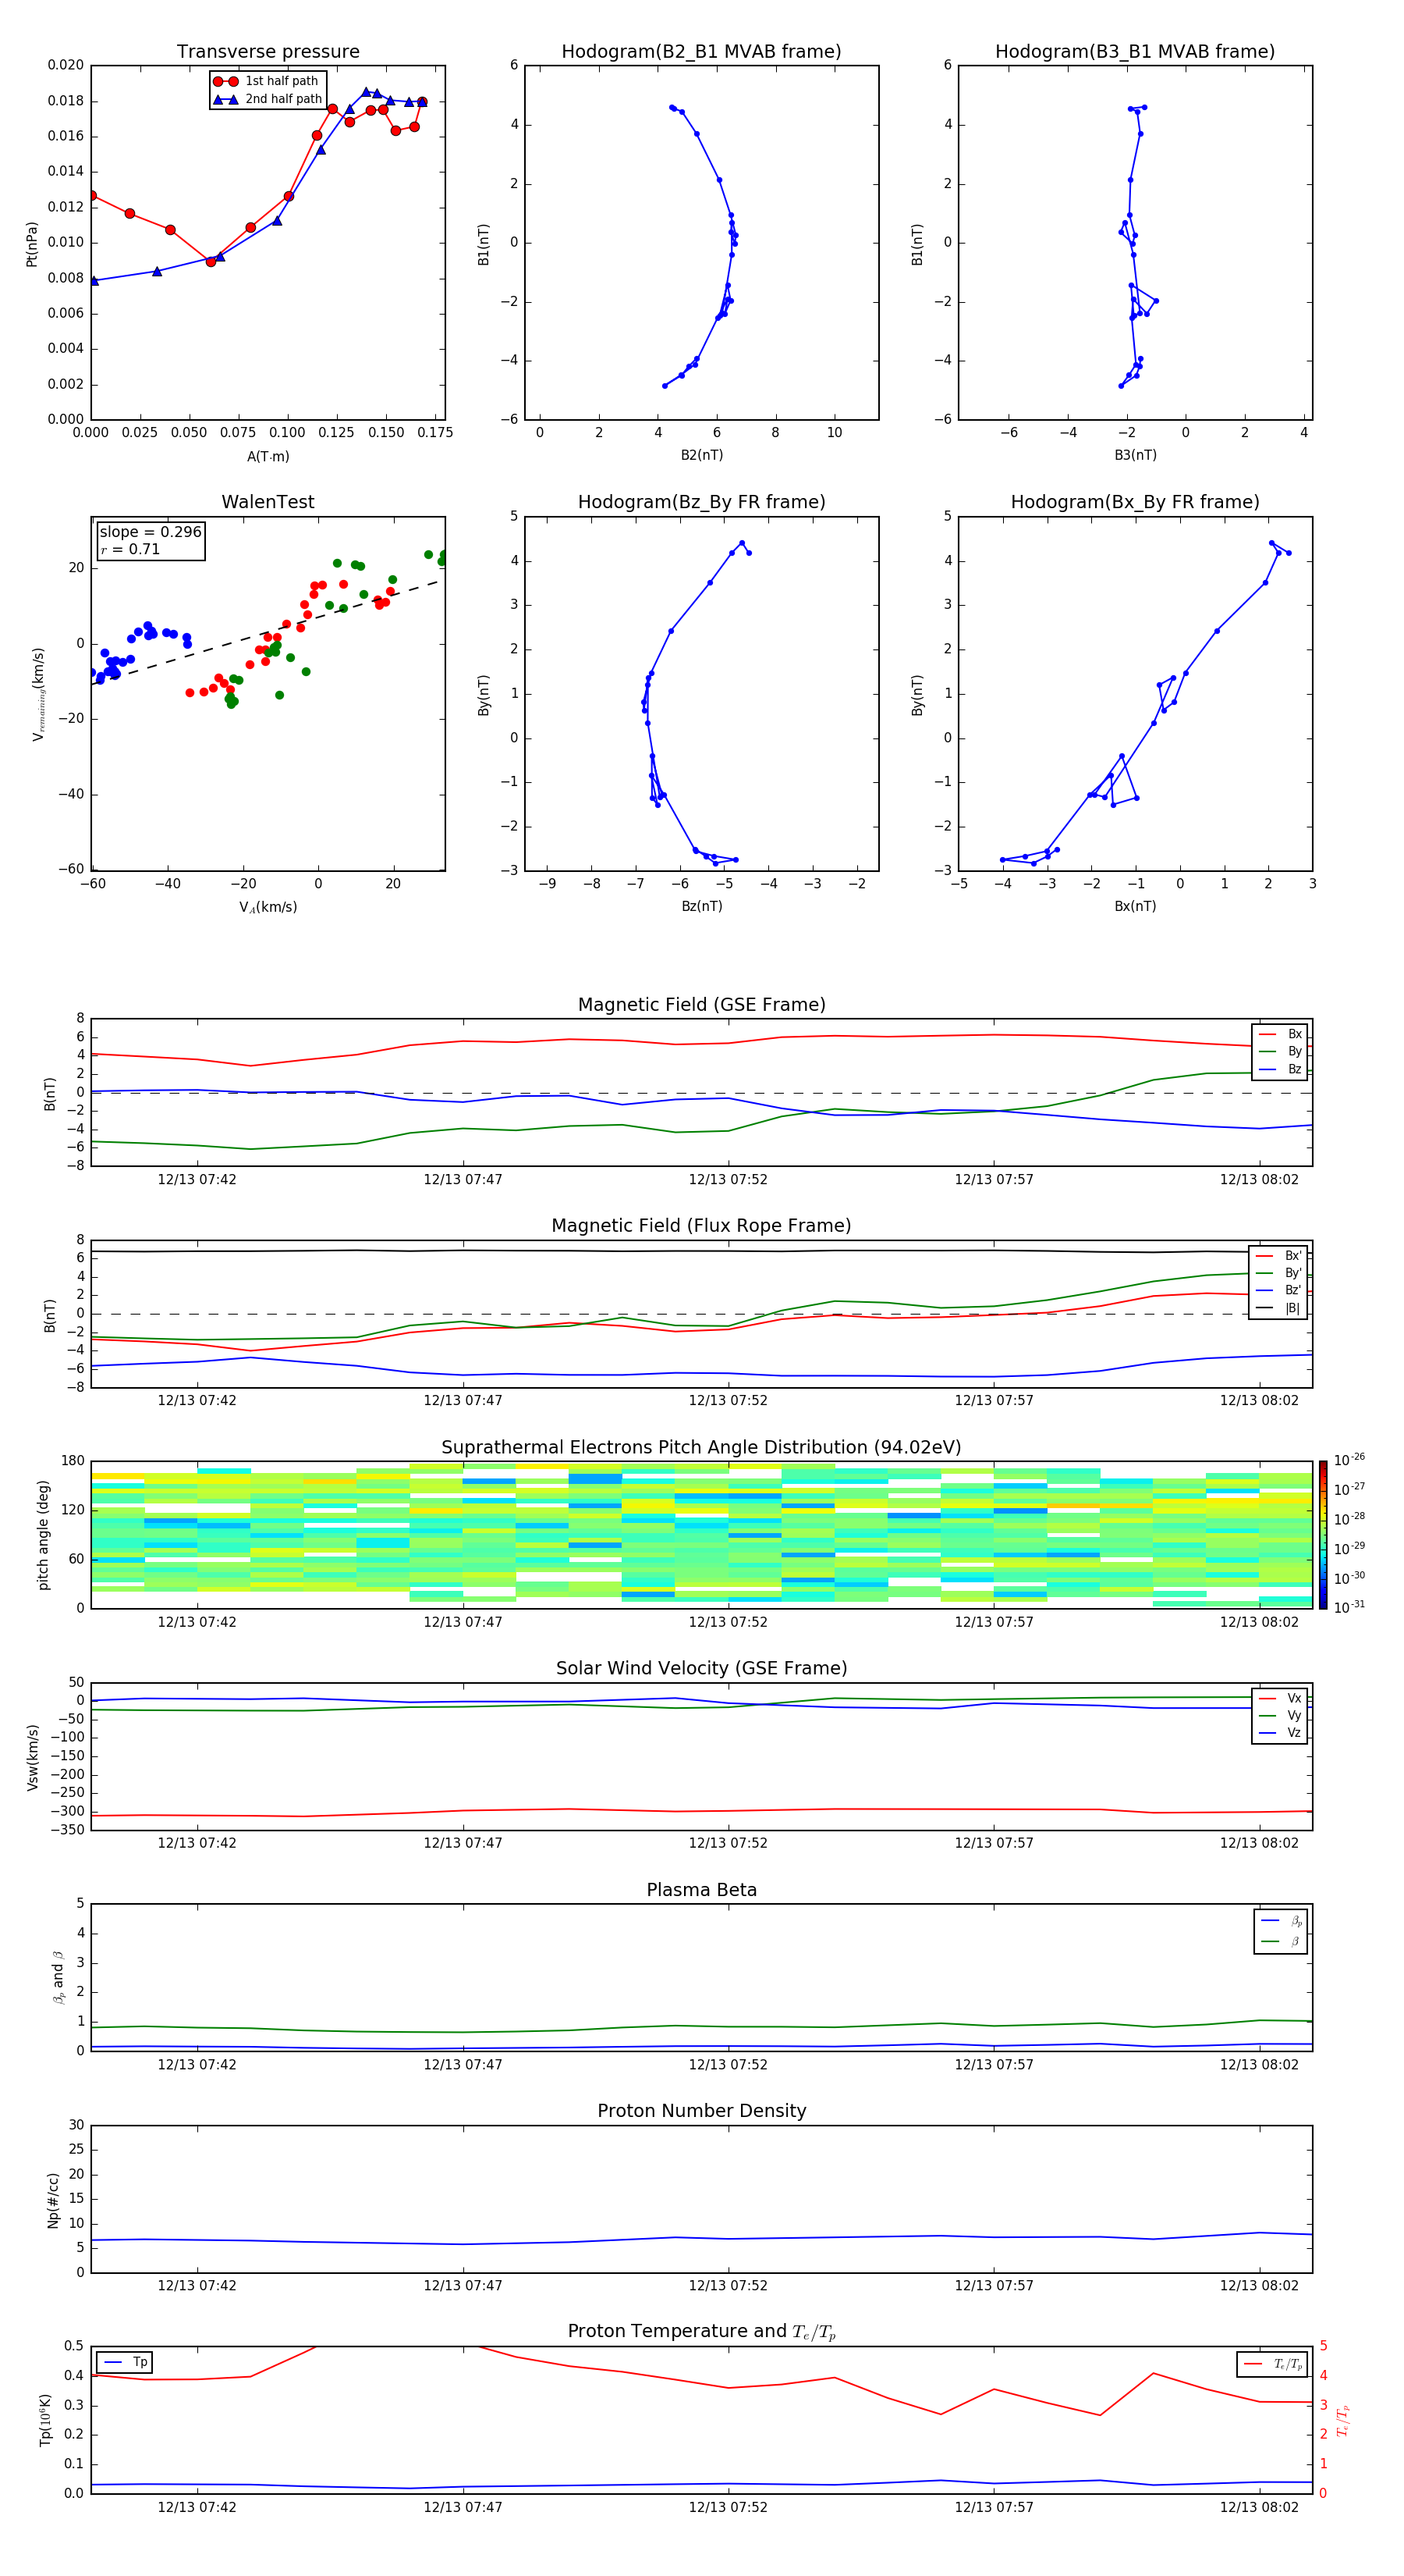Select "Vx" in the velocity legend
The image size is (1404, 2576).
(x=1280, y=1698)
